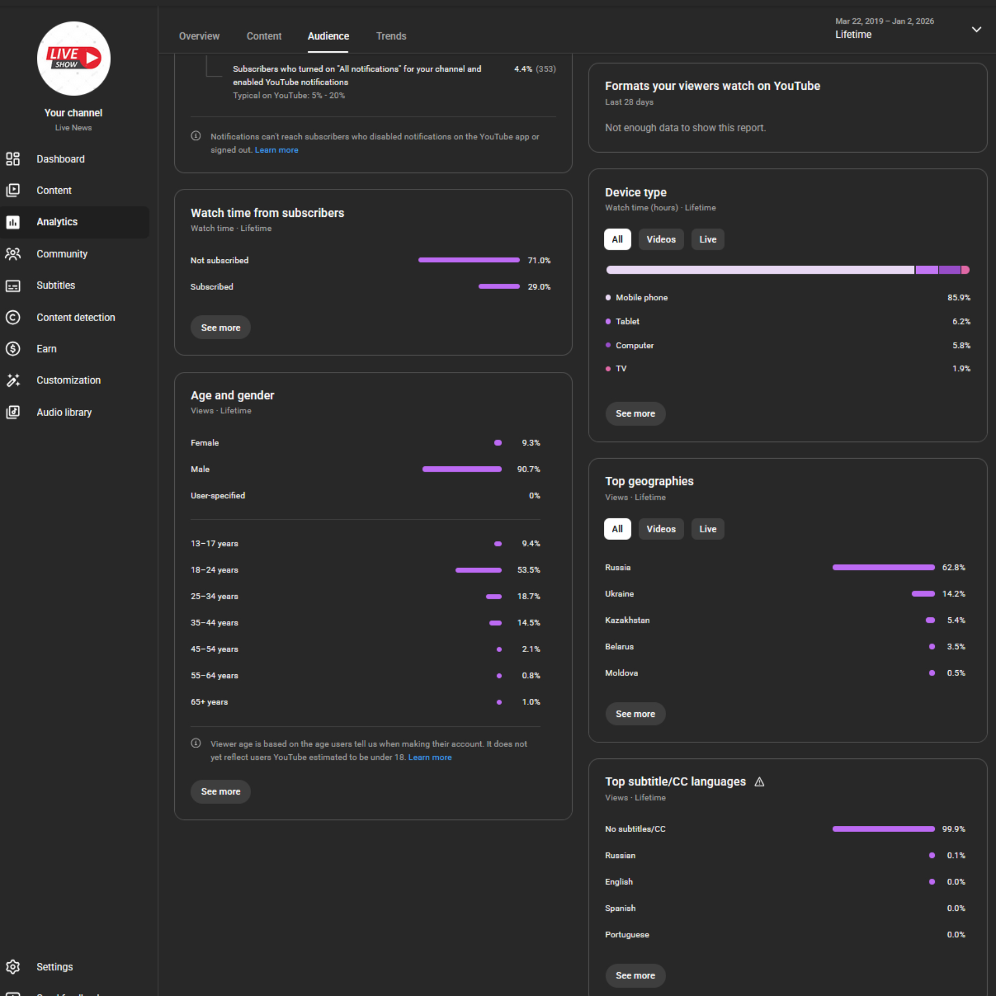This screenshot has width=996, height=996.
Task: Click warning icon beside subtitle/CC languages
Action: tap(759, 782)
